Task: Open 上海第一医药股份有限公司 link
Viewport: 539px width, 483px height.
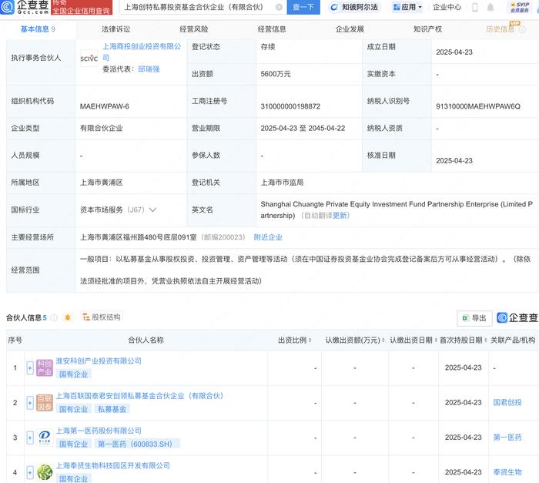Action: click(99, 431)
